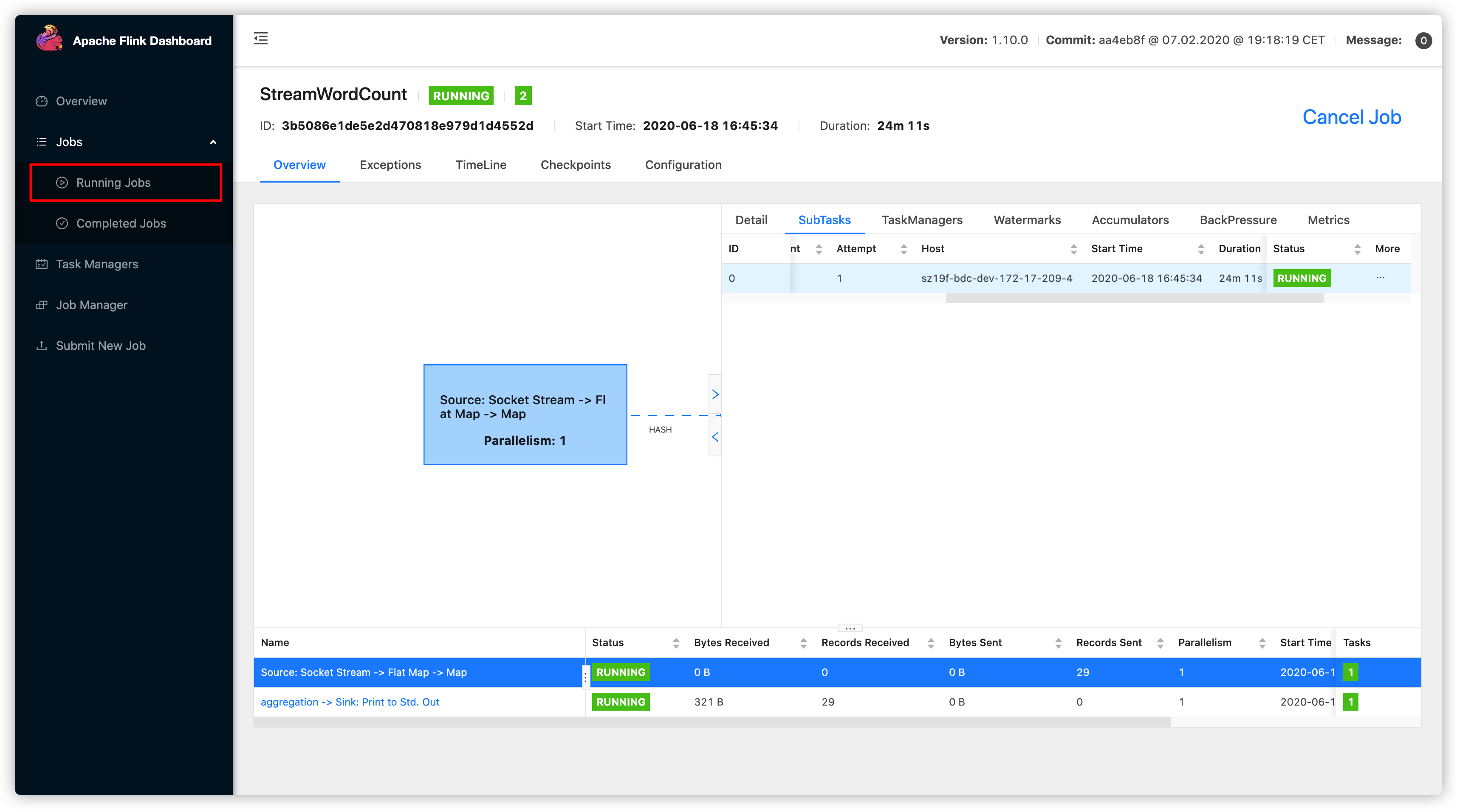1457x810 pixels.
Task: Expand graph panel with right chevron
Action: [x=715, y=394]
